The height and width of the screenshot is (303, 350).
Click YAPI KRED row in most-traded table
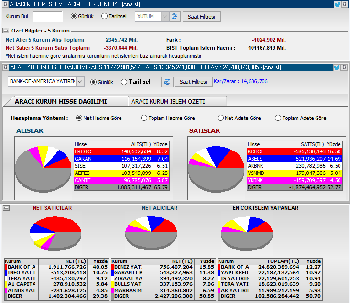coord(270,273)
